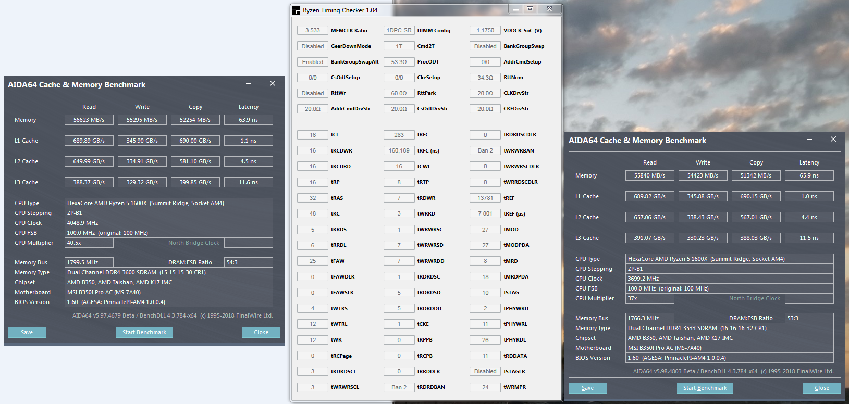Click the L3 Cache read value 388.37 GB/s
849x404 pixels.
[89, 182]
